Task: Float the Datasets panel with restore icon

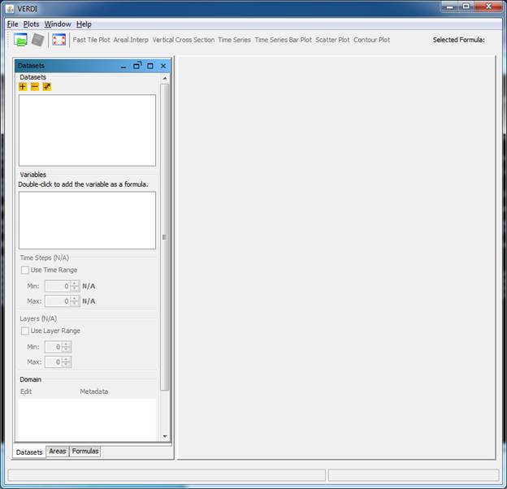Action: [x=137, y=66]
